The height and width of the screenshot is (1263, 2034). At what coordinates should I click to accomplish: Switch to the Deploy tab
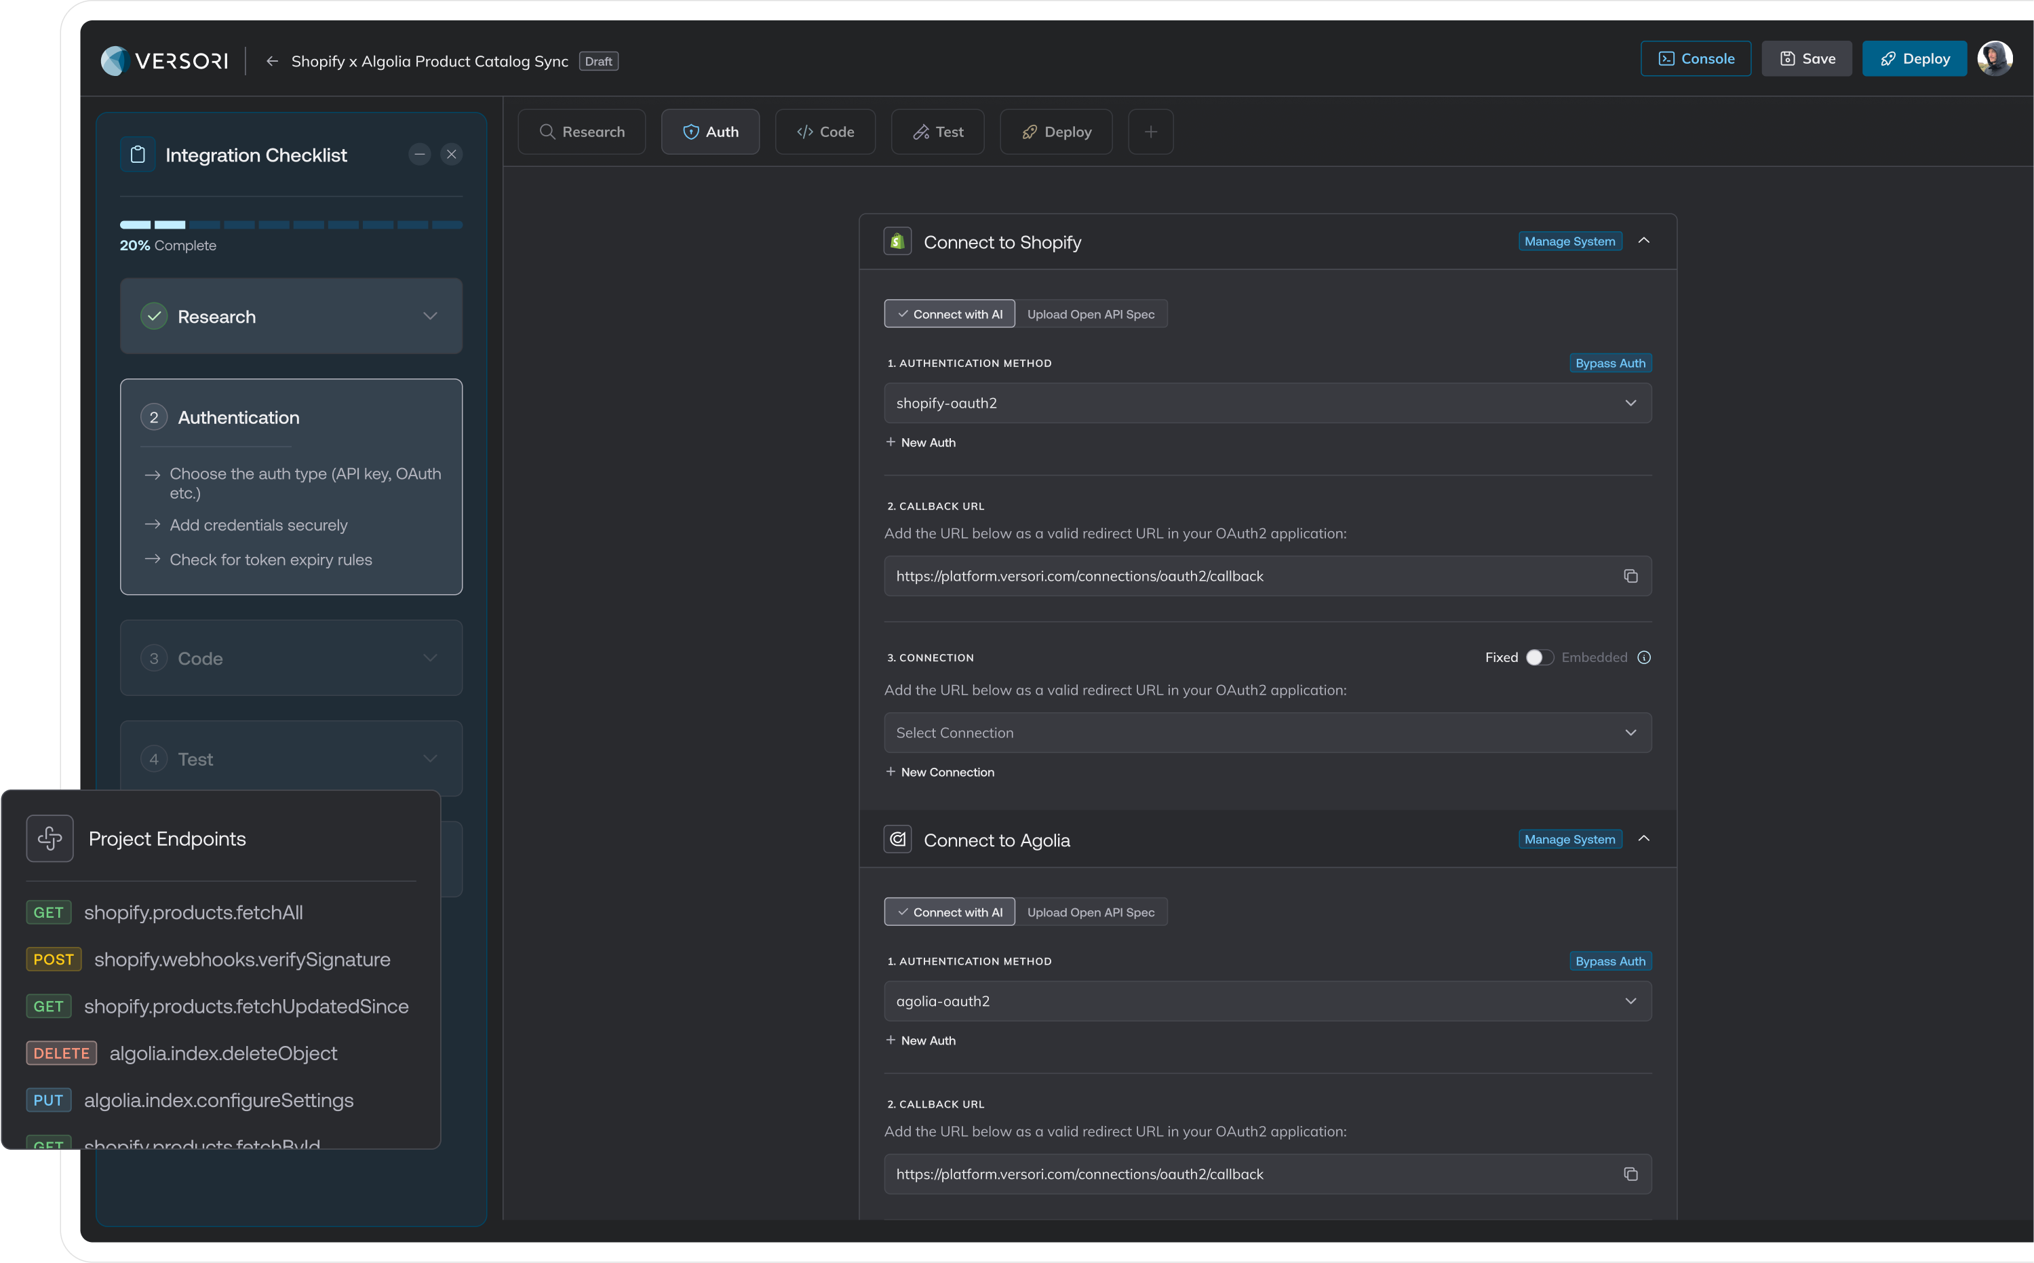(x=1056, y=131)
